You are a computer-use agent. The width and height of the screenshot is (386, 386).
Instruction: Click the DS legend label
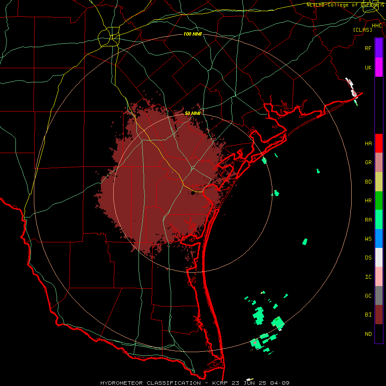(368, 258)
